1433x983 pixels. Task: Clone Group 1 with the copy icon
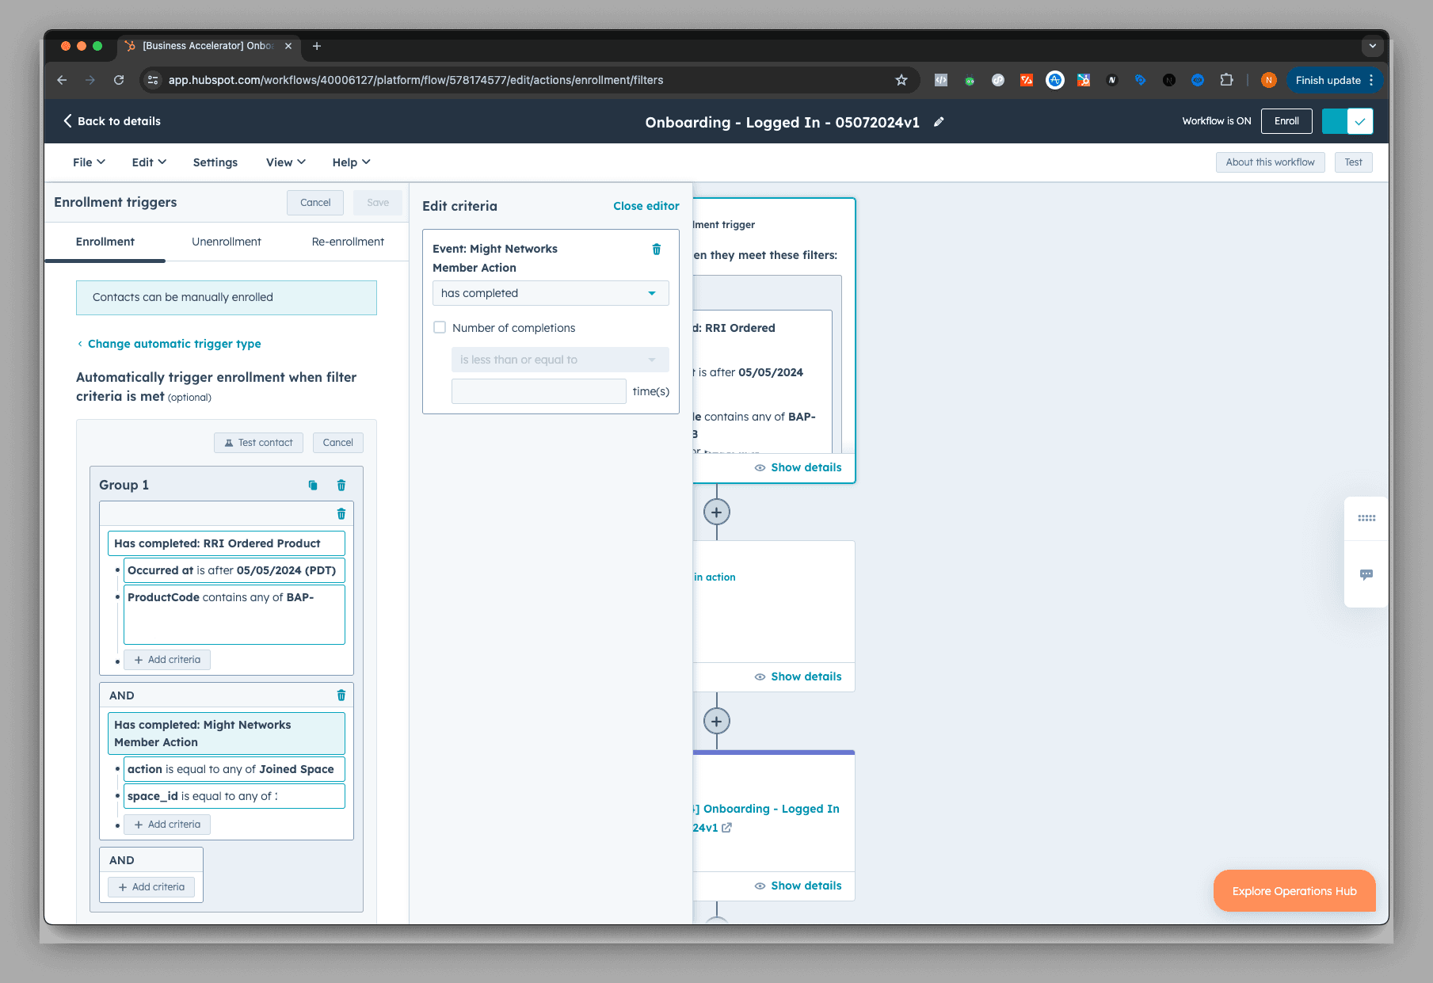(x=313, y=486)
